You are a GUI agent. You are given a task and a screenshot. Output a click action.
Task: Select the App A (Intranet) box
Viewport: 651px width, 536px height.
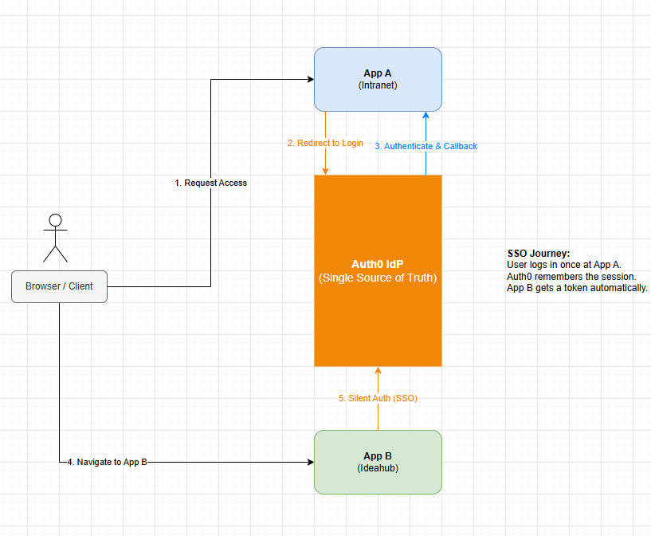click(x=378, y=79)
